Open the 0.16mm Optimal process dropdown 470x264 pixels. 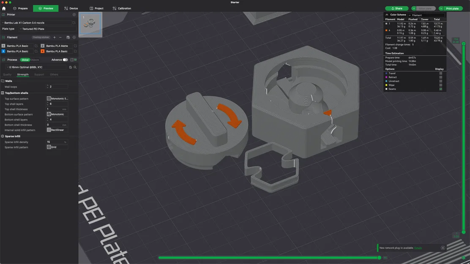point(37,67)
